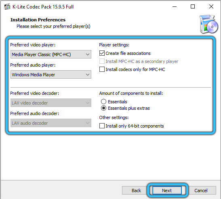This screenshot has height=199, width=221.
Task: Minimize the installer window
Action: click(x=175, y=6)
